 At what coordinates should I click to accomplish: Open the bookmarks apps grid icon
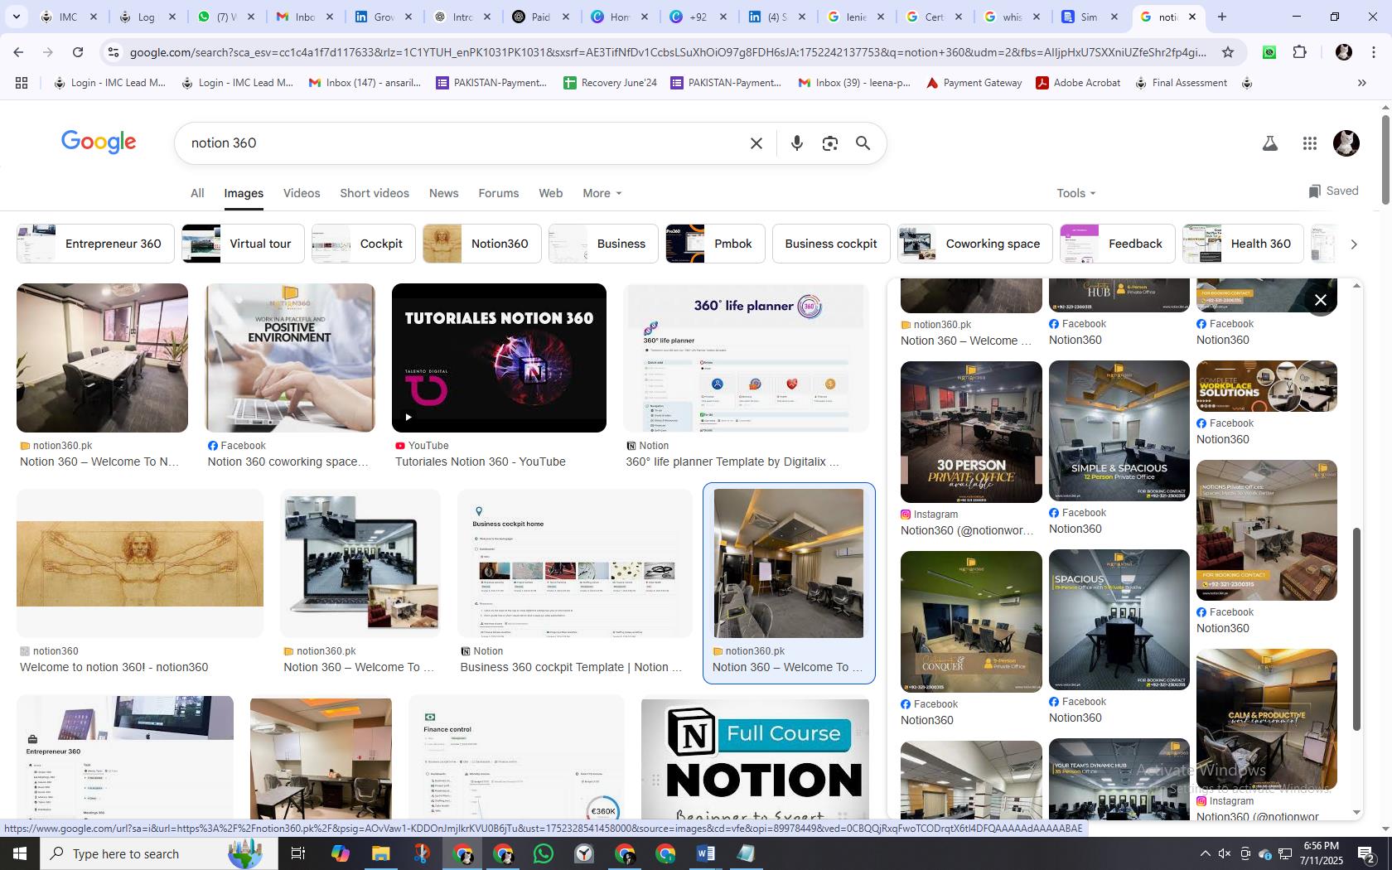(x=22, y=83)
